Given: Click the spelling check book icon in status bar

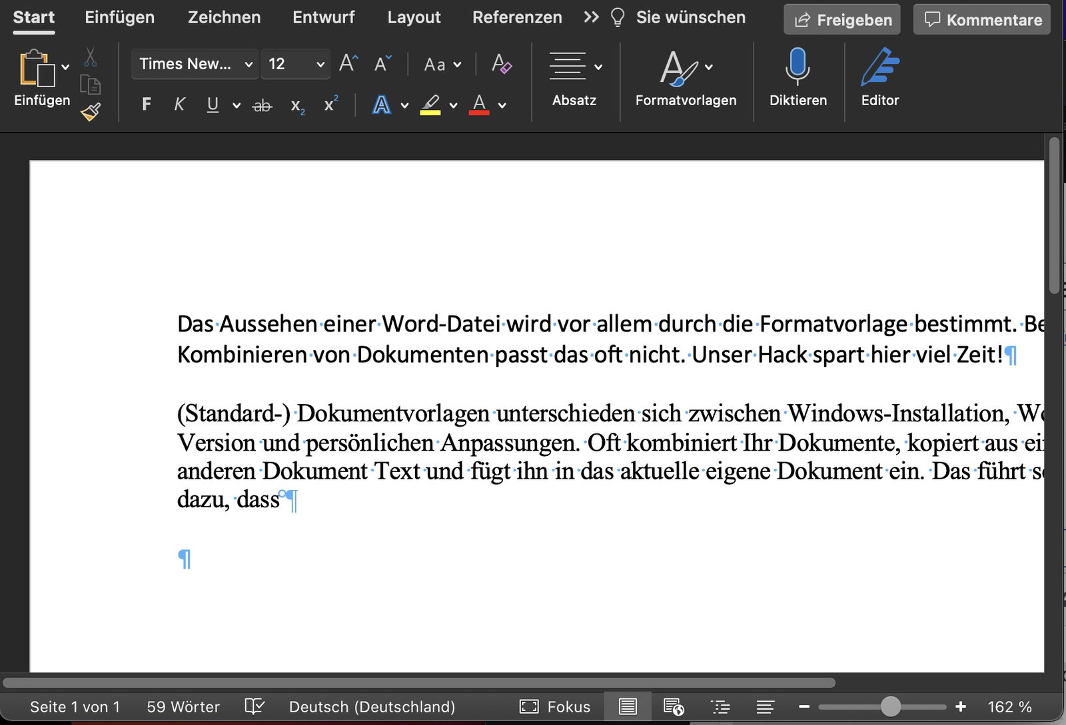Looking at the screenshot, I should coord(255,706).
